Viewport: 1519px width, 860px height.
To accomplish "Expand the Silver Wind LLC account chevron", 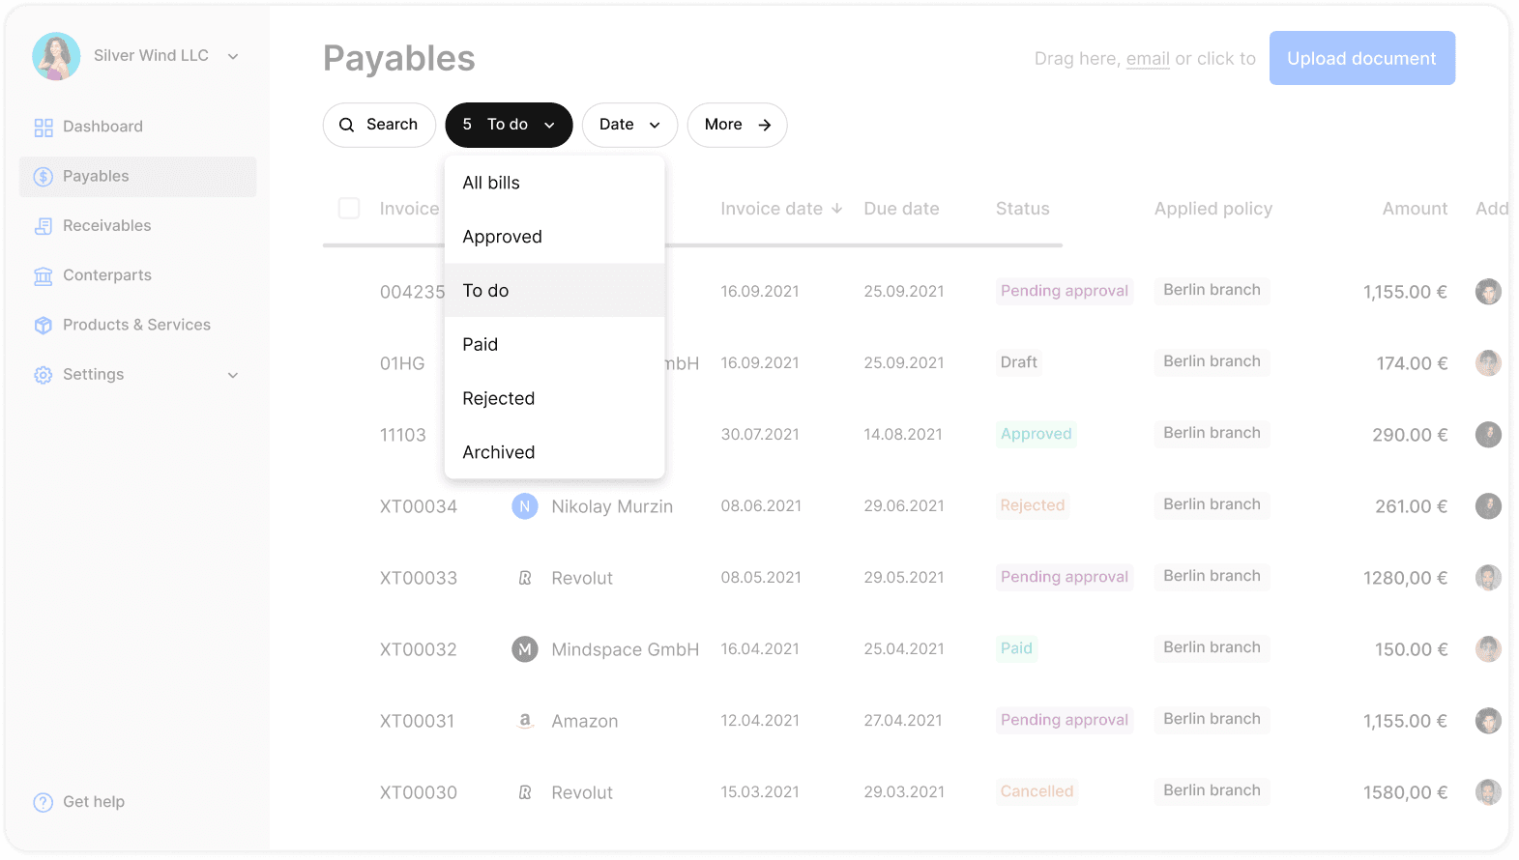I will click(233, 56).
